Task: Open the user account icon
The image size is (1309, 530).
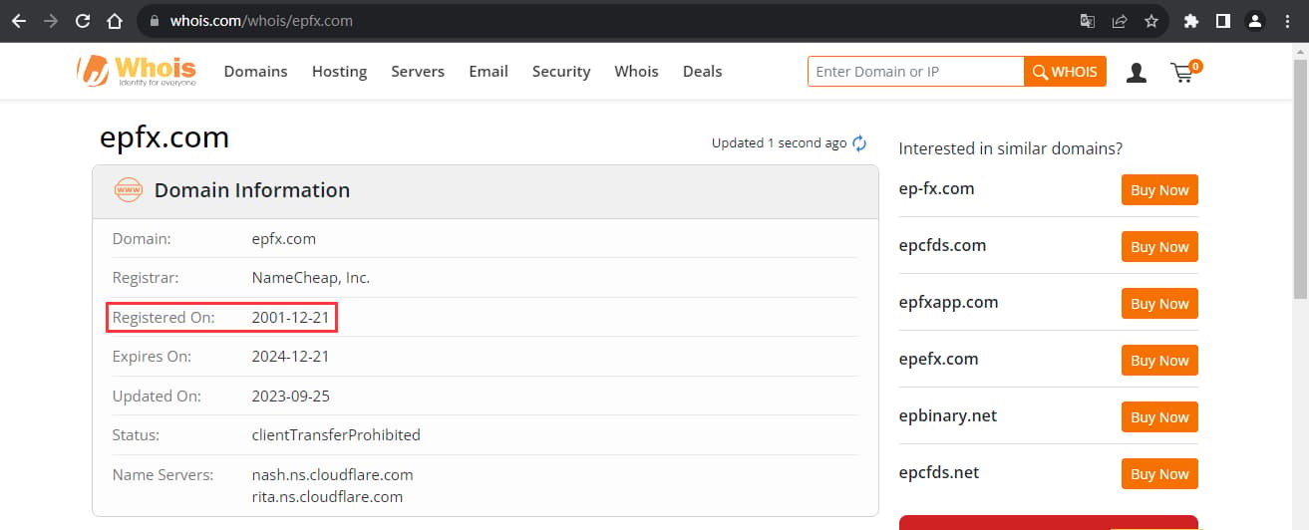Action: click(1136, 72)
